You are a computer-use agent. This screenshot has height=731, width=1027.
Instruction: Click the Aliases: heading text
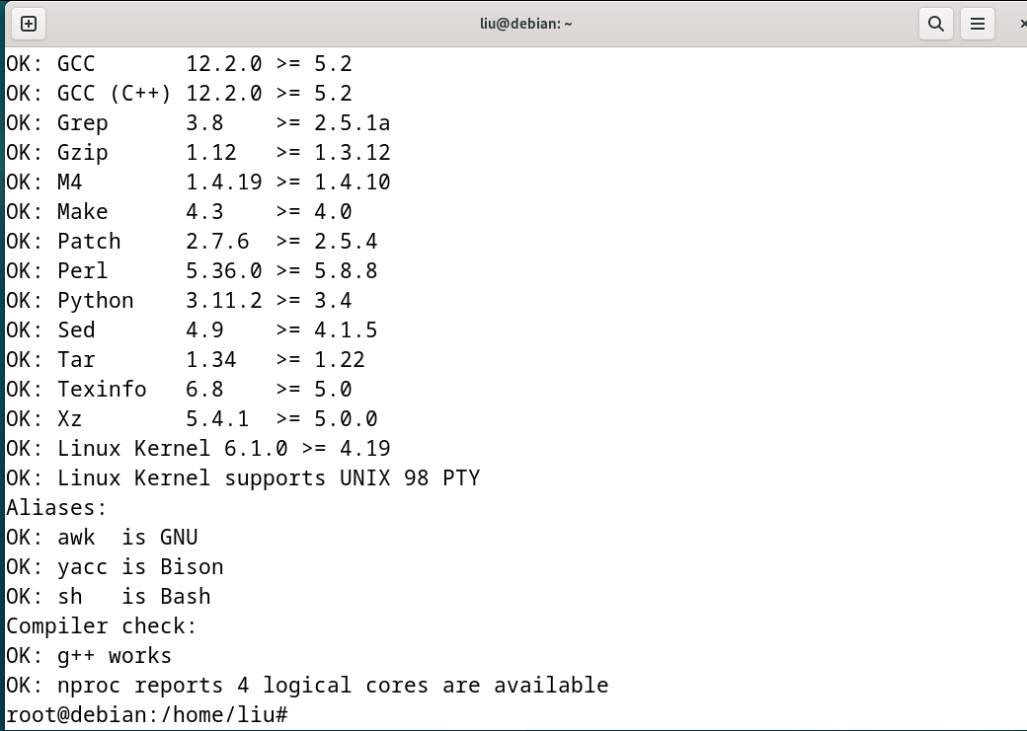pos(56,507)
